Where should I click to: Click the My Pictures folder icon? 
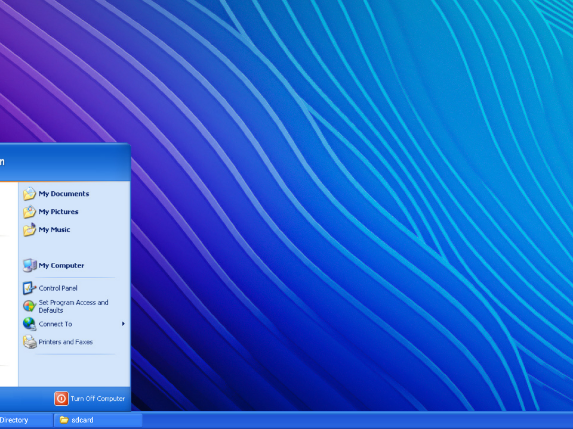29,212
